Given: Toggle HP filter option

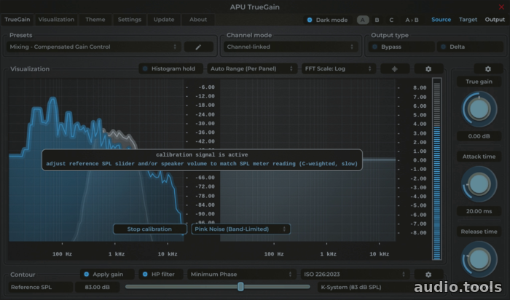Looking at the screenshot, I should pyautogui.click(x=161, y=275).
